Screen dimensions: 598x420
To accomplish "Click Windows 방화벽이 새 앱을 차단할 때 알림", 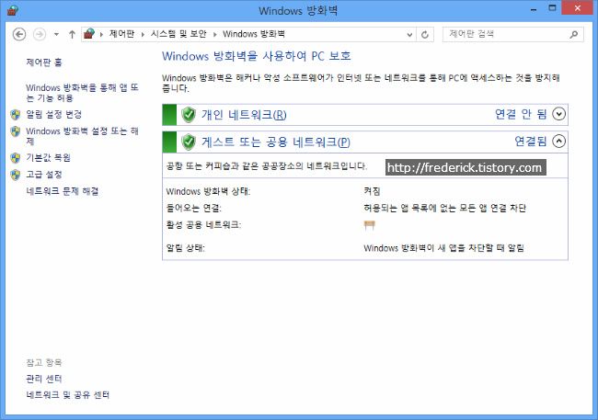I will point(443,248).
